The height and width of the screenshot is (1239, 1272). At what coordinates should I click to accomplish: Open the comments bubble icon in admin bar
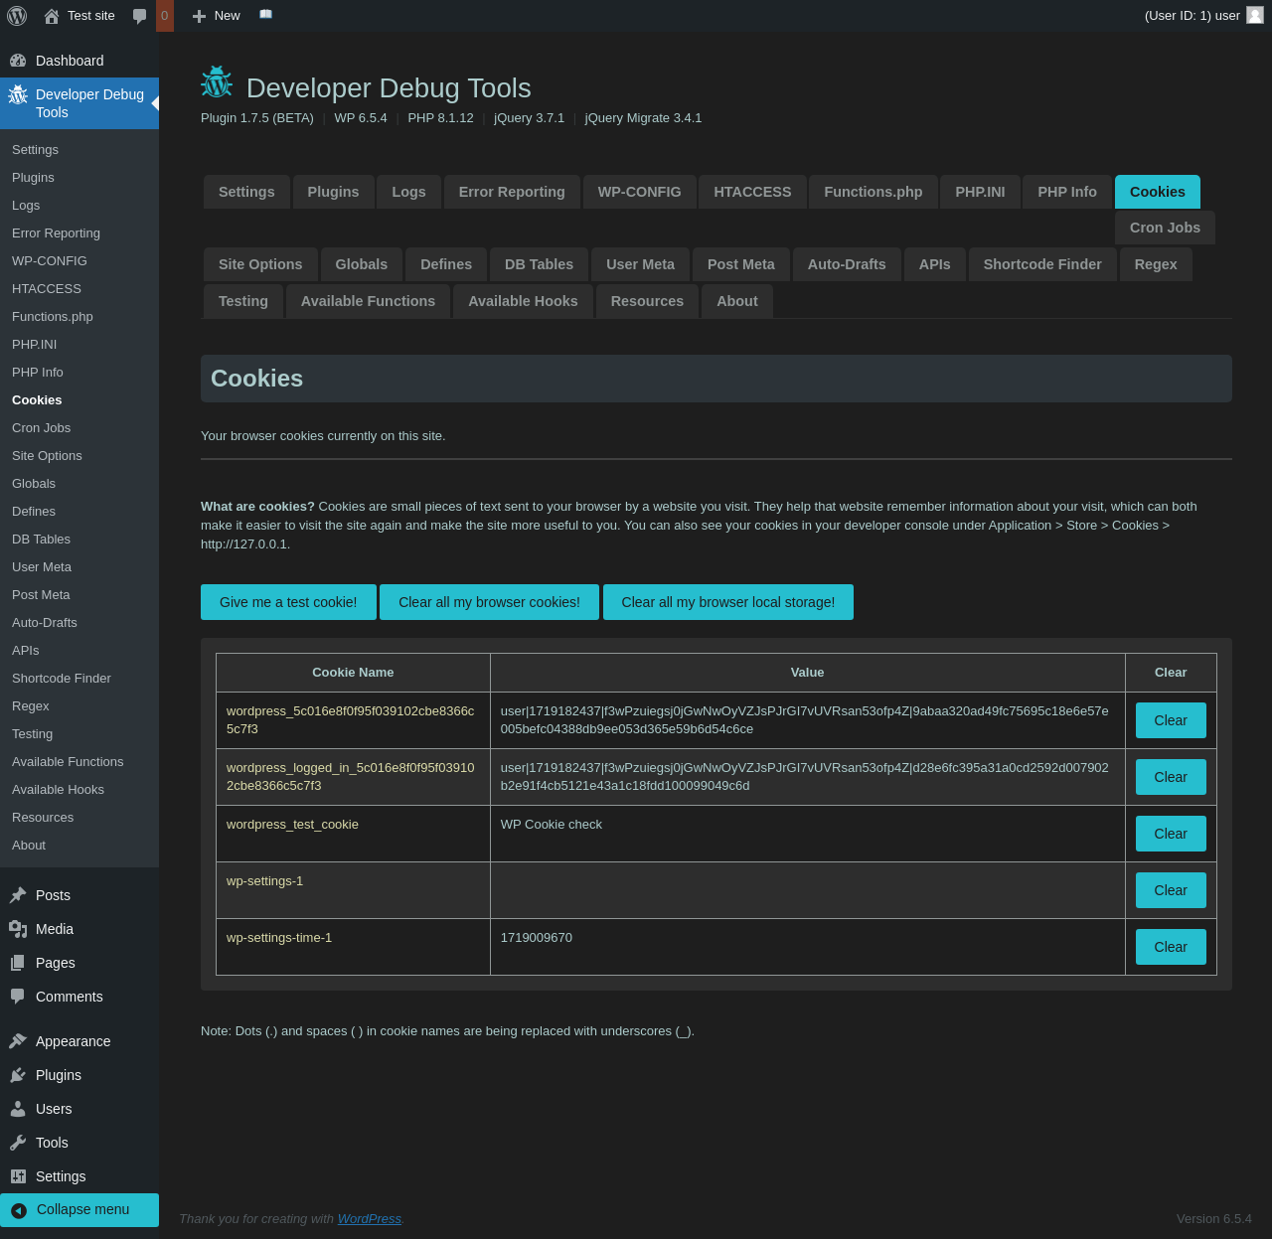(140, 16)
